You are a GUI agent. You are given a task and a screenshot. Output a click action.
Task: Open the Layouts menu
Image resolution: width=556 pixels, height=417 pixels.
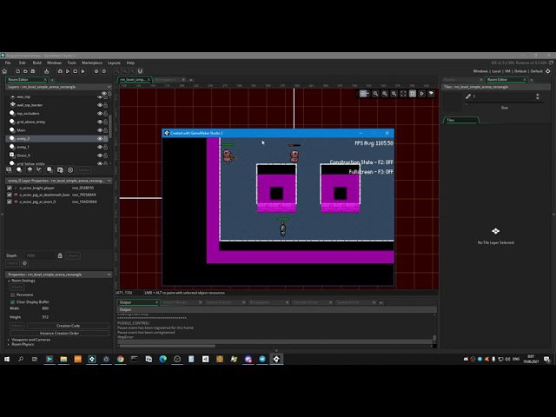114,63
